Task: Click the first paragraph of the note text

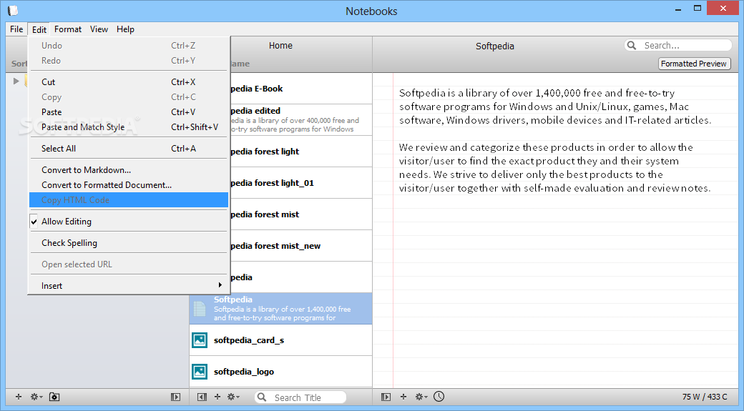Action: coord(555,107)
